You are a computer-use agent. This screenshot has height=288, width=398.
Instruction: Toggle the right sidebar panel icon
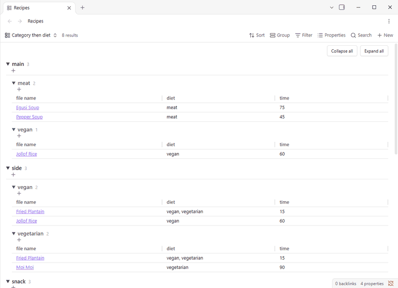click(342, 7)
